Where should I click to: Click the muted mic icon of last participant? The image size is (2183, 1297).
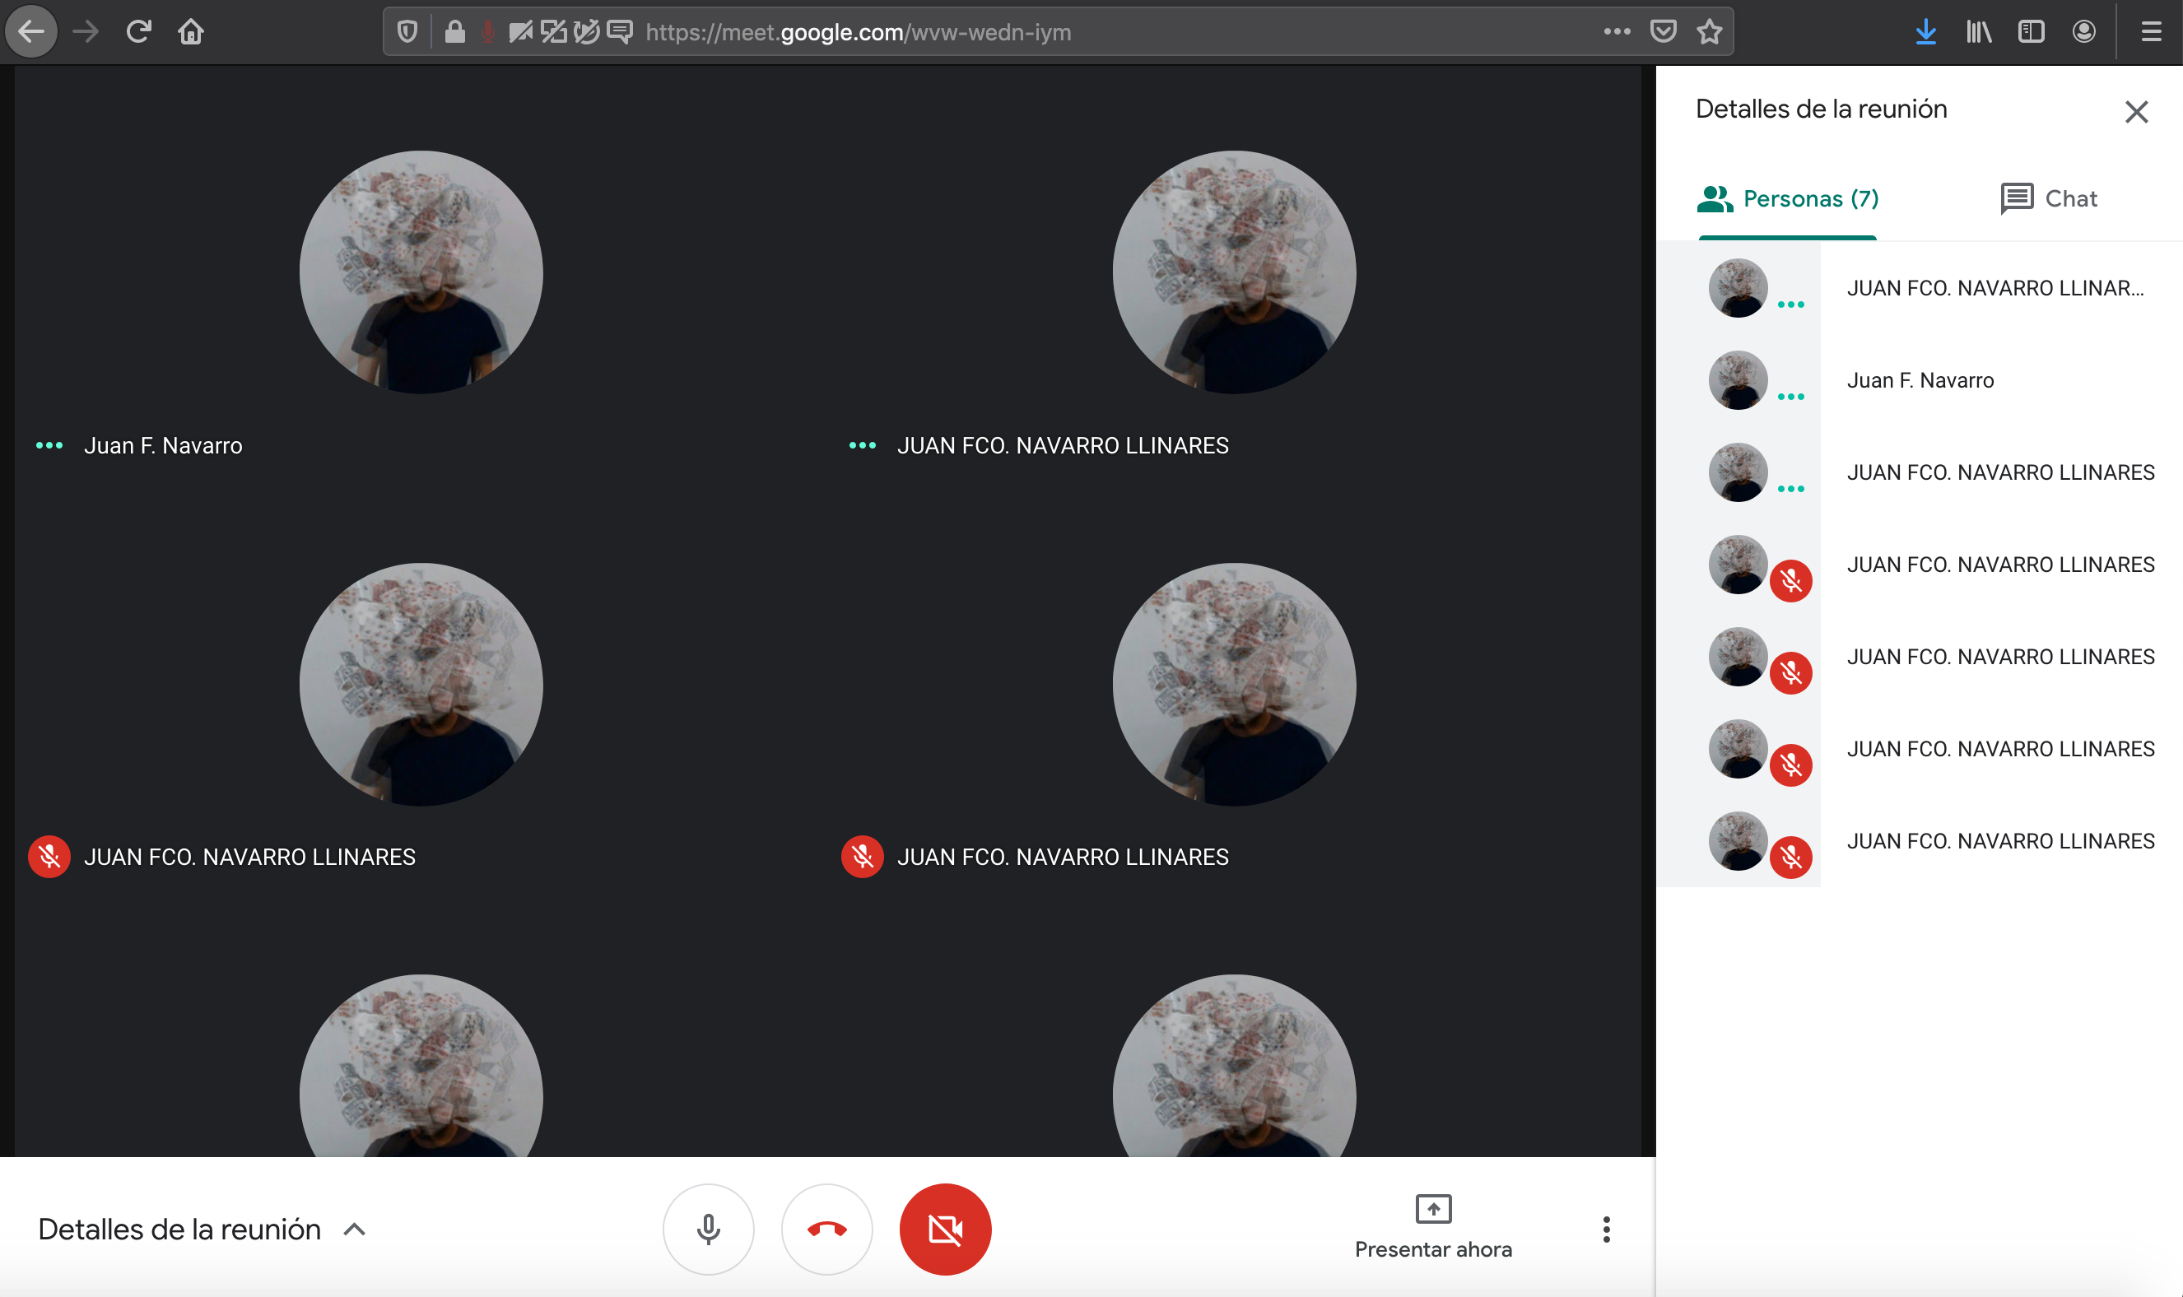tap(1790, 857)
